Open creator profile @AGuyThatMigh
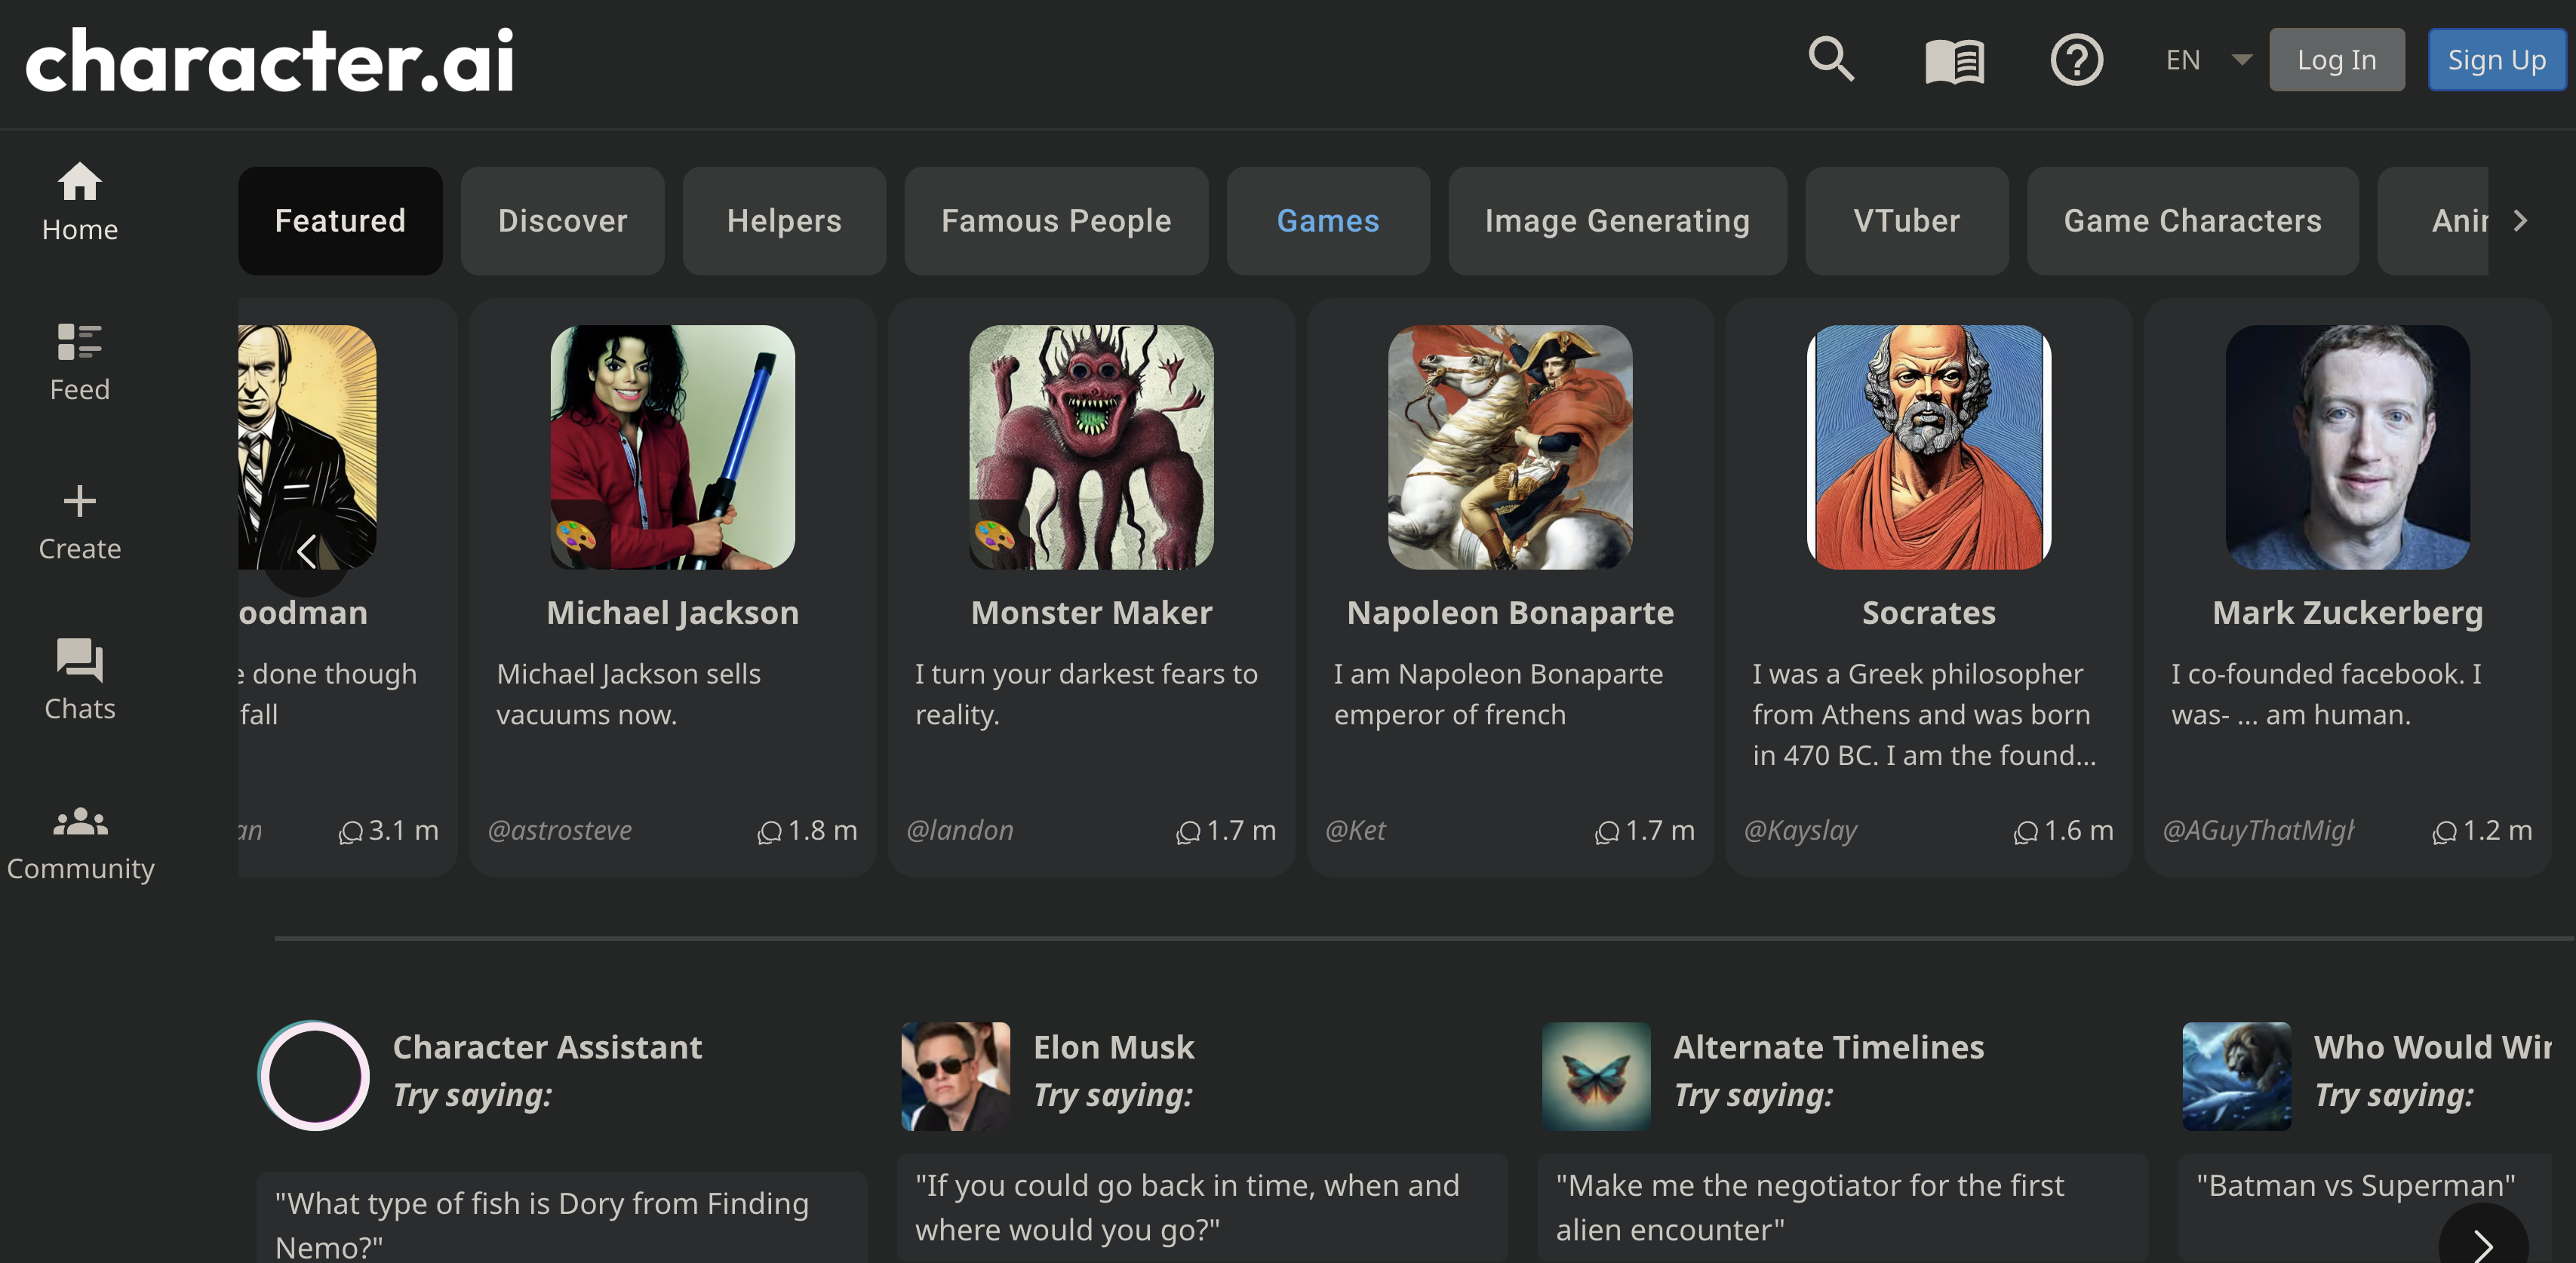The width and height of the screenshot is (2576, 1263). 2258,830
